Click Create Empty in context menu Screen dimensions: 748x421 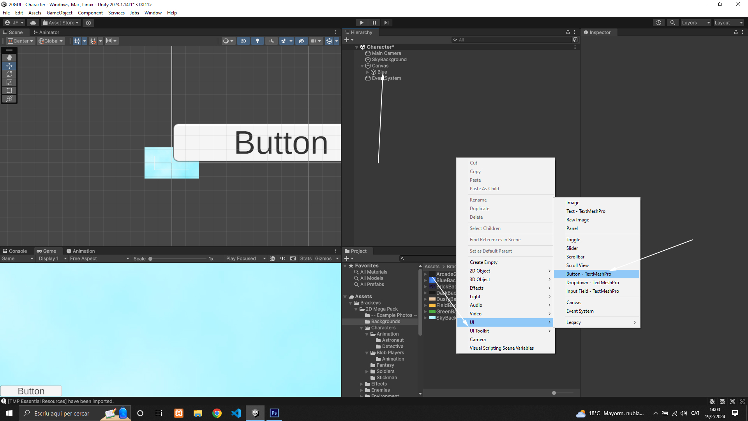tap(483, 262)
